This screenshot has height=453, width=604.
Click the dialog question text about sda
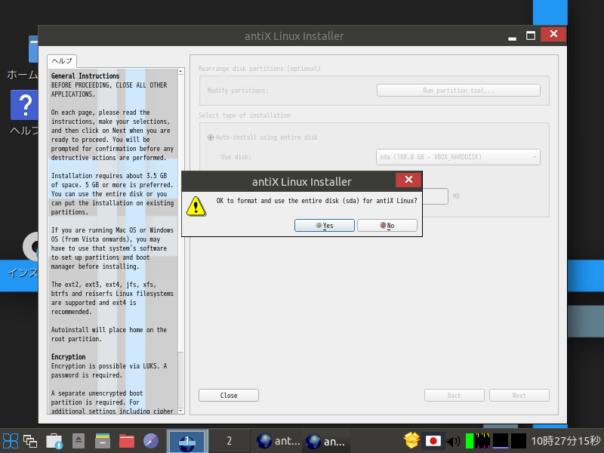coord(316,201)
